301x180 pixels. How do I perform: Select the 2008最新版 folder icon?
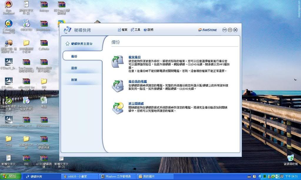[26, 46]
